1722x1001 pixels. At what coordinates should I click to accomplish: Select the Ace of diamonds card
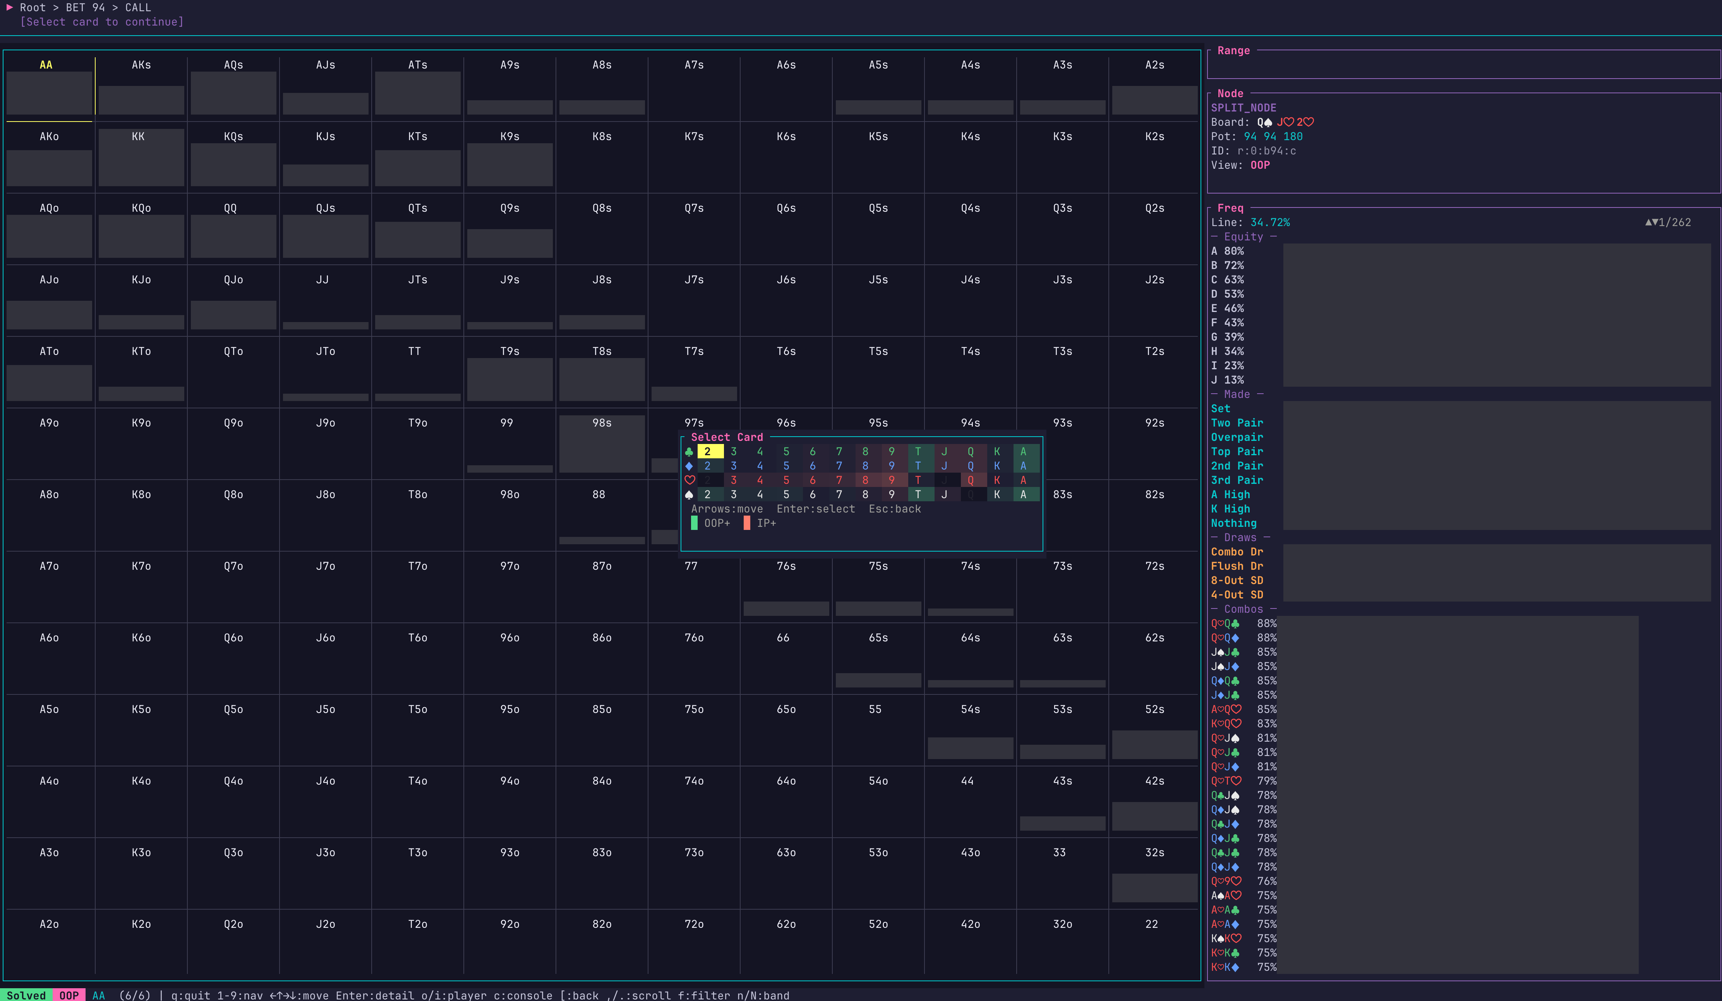pos(1023,465)
